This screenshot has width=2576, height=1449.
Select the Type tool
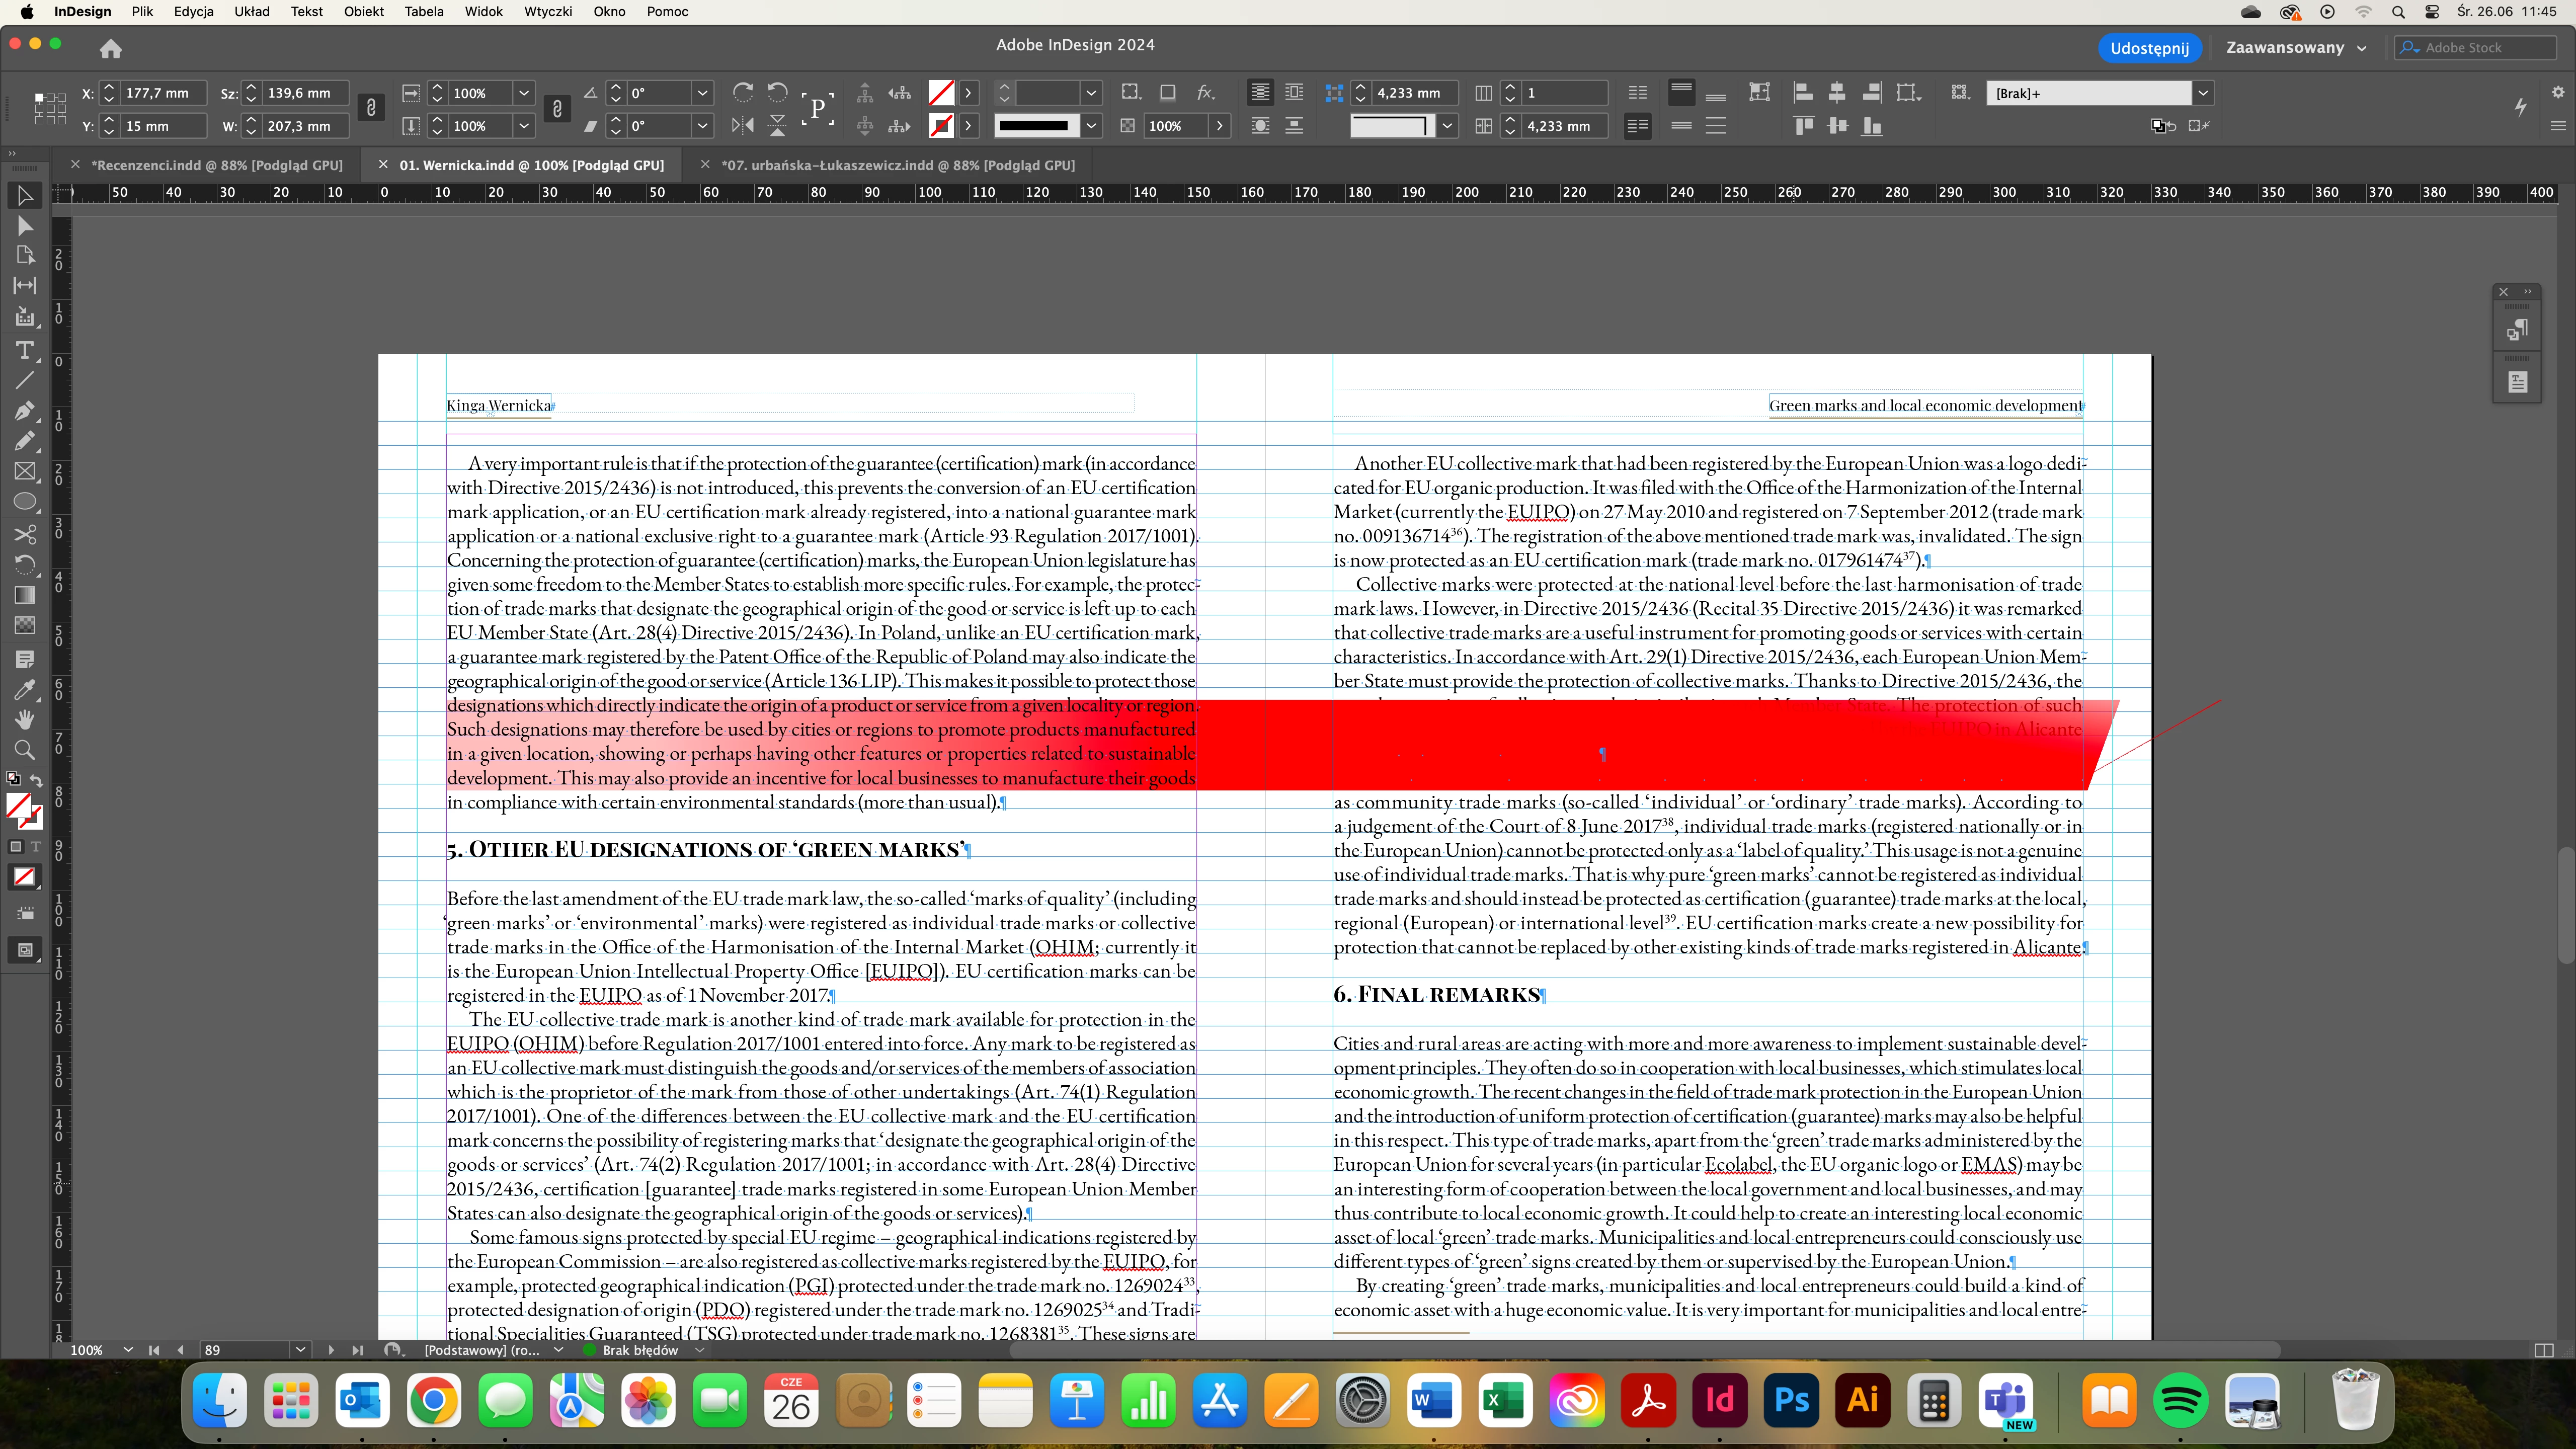(x=24, y=350)
